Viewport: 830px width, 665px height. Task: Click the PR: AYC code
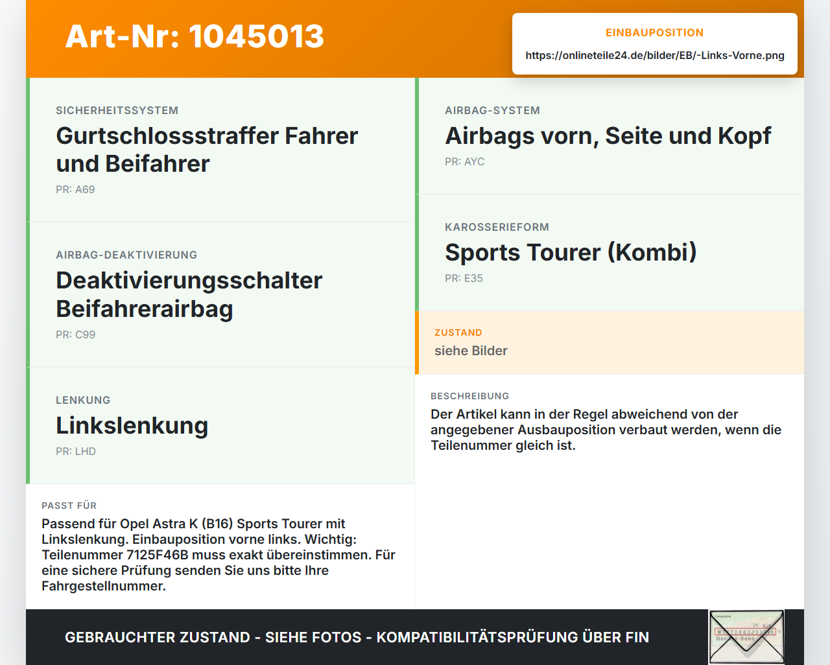465,161
